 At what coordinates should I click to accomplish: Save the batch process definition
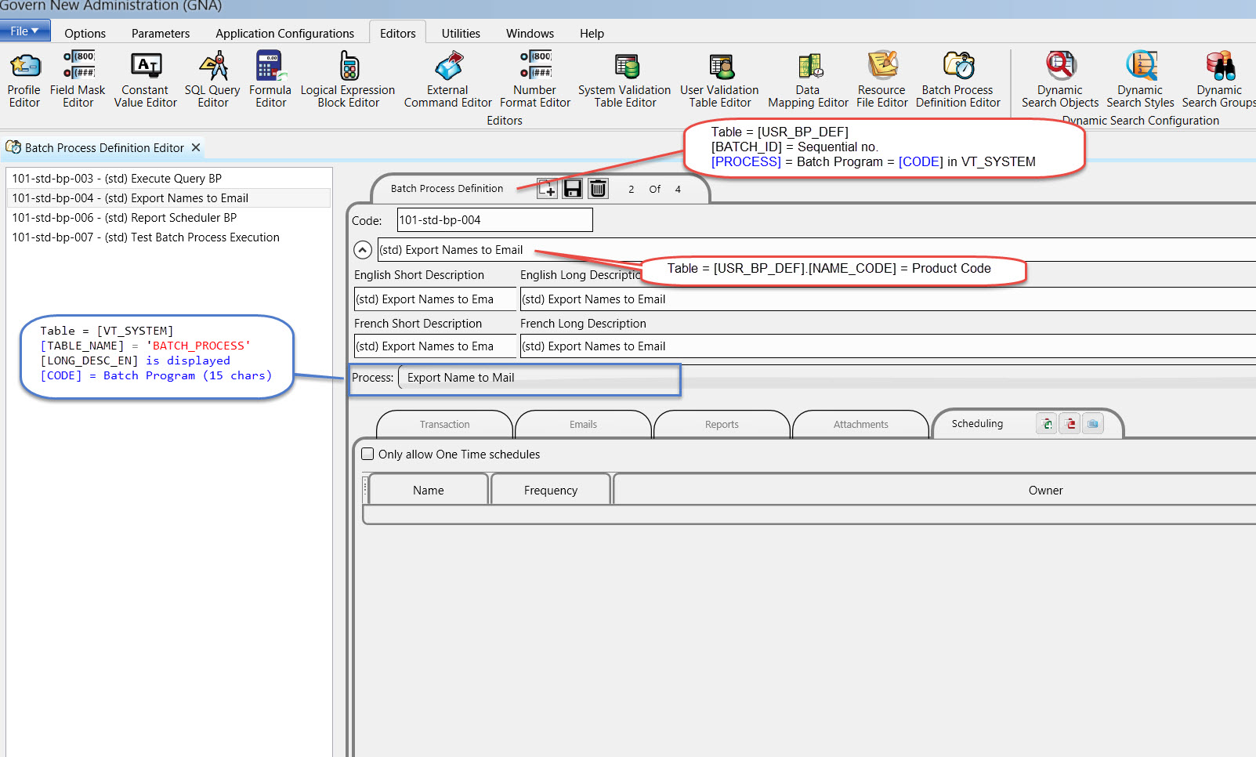(573, 189)
